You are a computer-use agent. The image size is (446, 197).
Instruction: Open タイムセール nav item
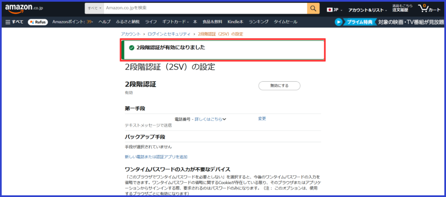click(285, 22)
